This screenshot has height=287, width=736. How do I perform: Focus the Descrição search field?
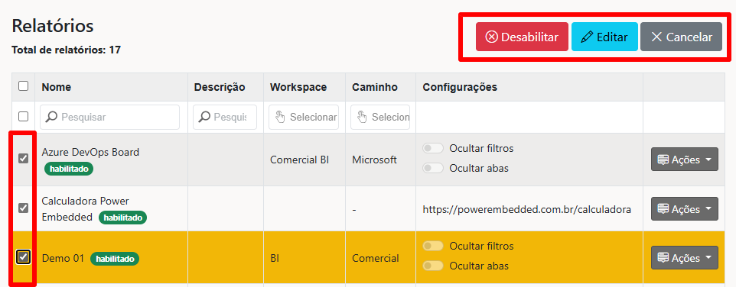(x=225, y=117)
